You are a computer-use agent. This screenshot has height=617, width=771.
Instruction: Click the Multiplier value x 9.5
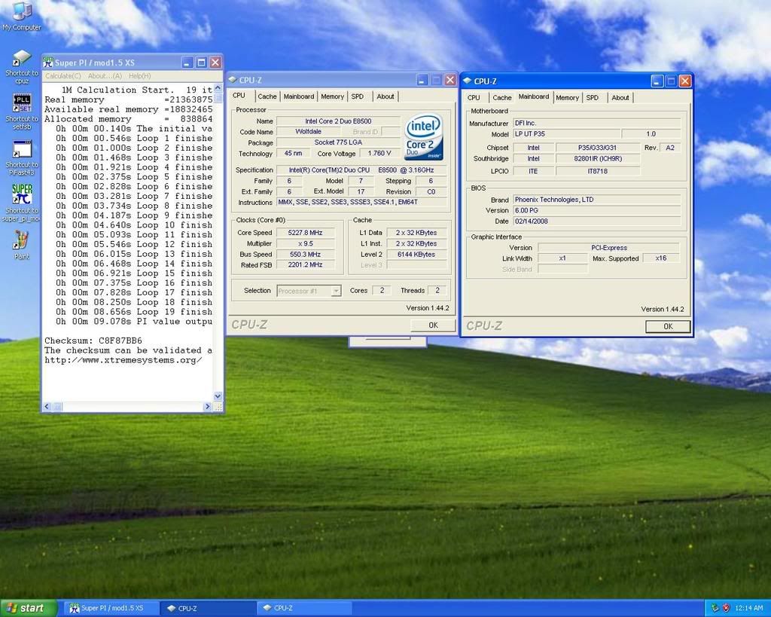[306, 243]
